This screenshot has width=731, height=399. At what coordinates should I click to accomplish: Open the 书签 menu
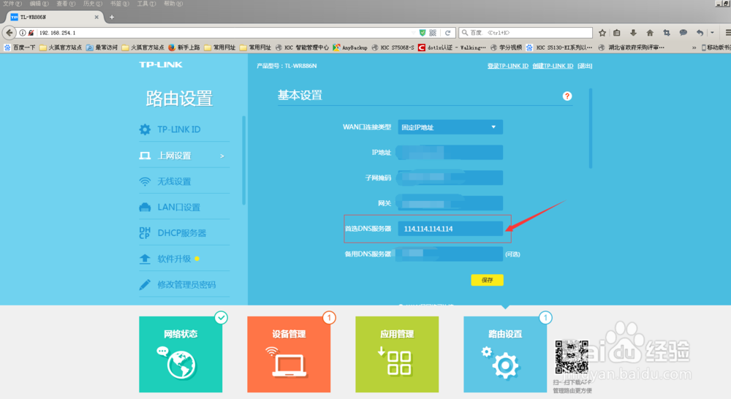120,3
